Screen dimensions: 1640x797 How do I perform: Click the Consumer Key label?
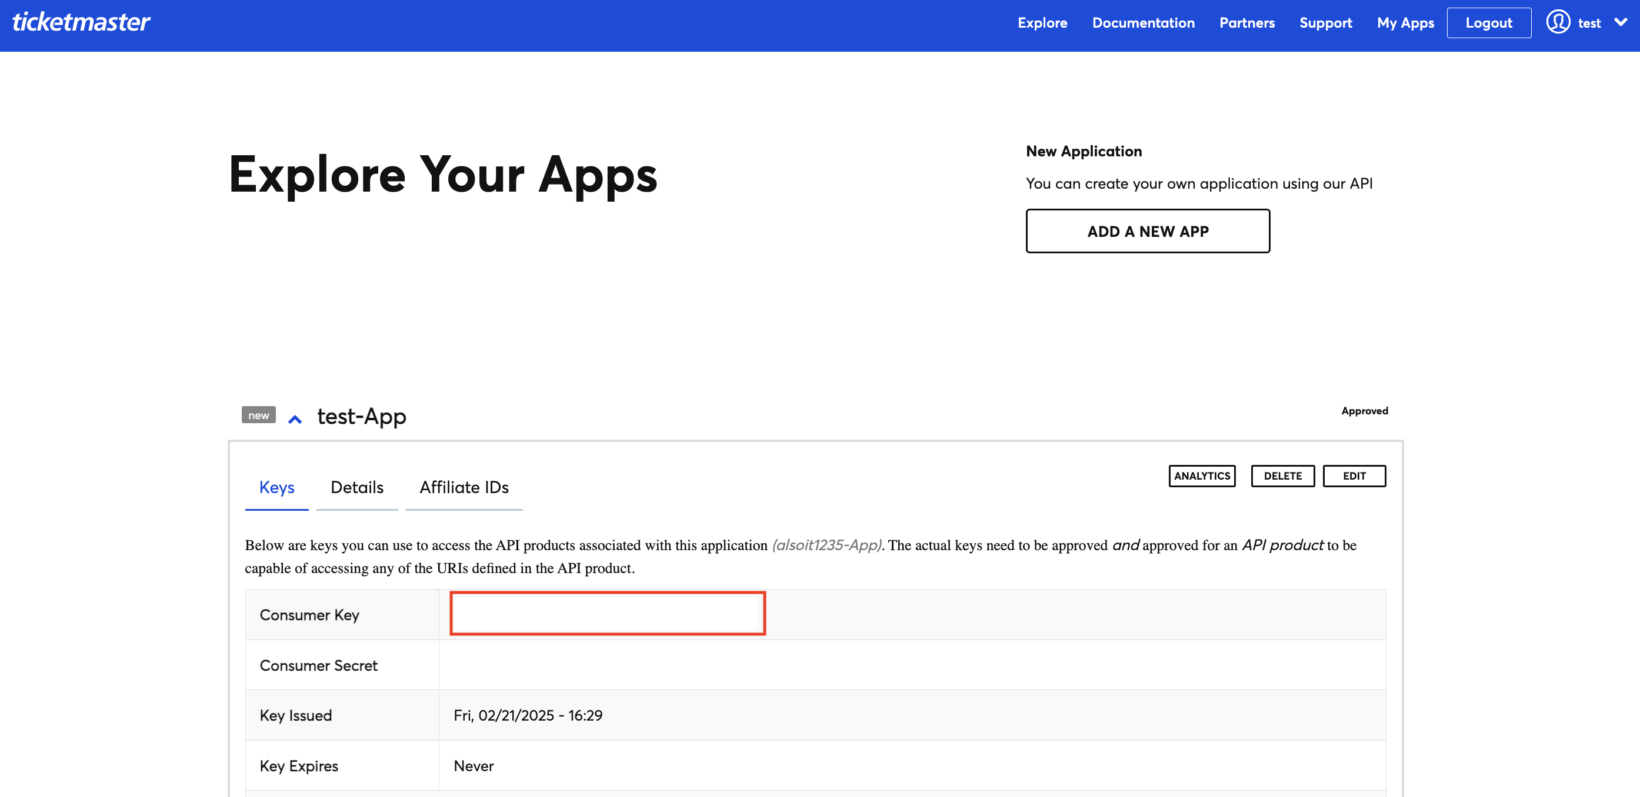point(309,615)
